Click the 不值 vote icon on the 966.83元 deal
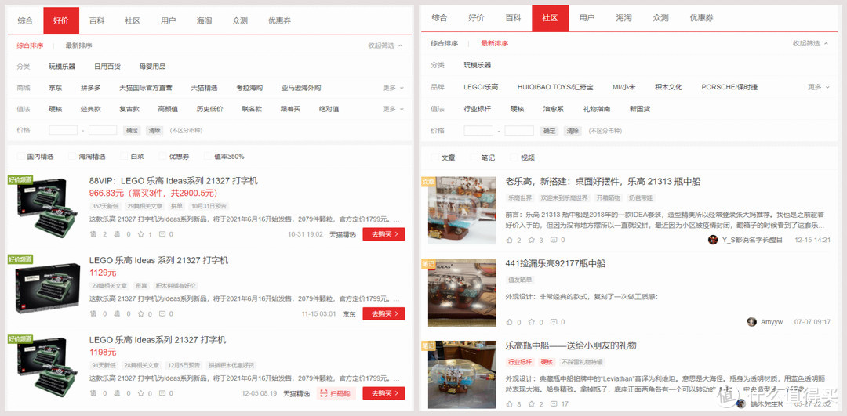 point(117,234)
